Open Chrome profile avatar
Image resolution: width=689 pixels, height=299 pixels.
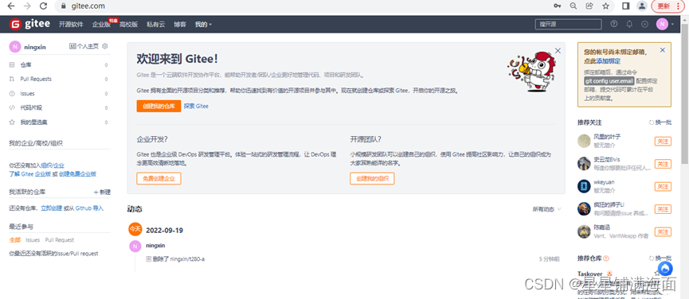(x=642, y=6)
